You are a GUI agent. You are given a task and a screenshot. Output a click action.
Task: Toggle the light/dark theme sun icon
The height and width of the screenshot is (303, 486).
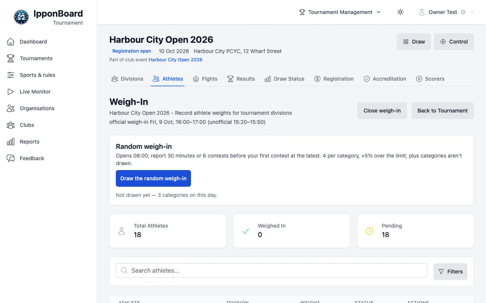point(400,12)
